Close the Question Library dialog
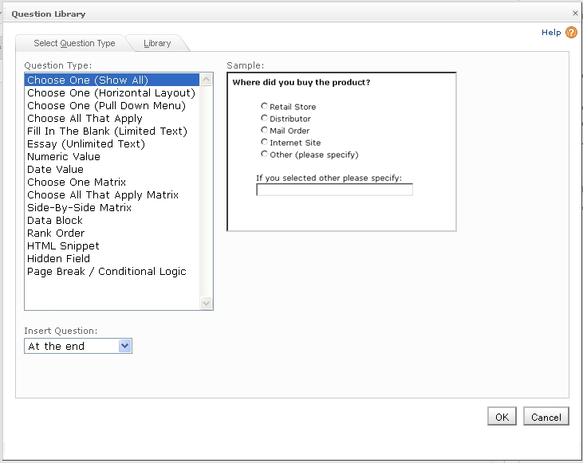583x463 pixels. coord(576,14)
